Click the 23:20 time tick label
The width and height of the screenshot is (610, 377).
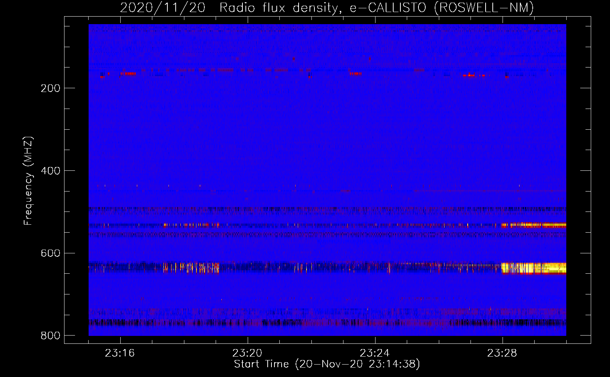tap(247, 353)
